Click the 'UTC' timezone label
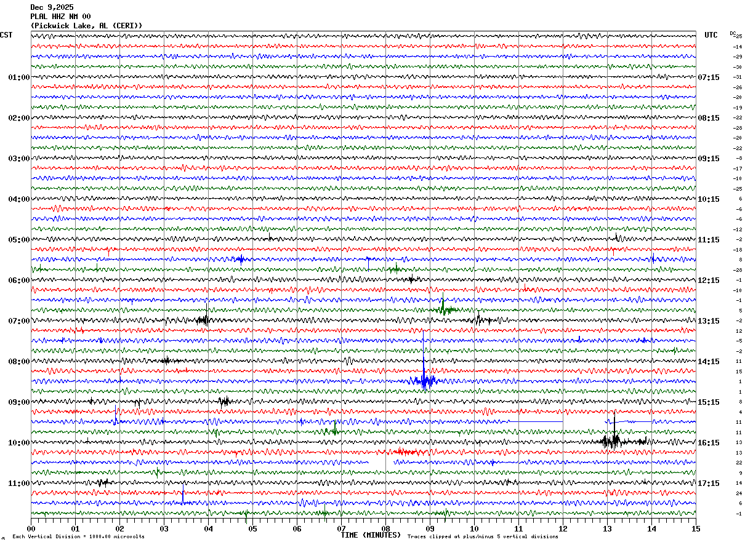 pyautogui.click(x=711, y=35)
